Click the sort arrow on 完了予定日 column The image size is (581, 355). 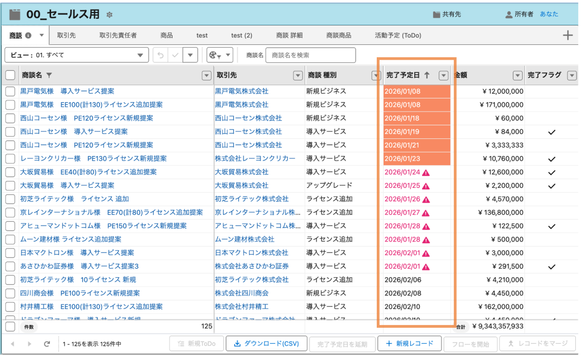click(x=427, y=75)
